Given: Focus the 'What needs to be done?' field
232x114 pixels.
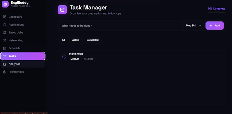Looking at the screenshot, I should pyautogui.click(x=121, y=26).
